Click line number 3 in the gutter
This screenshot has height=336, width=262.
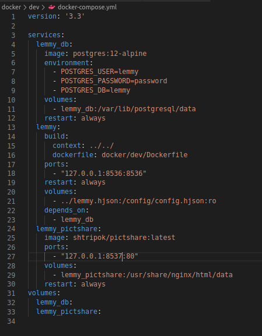[13, 35]
